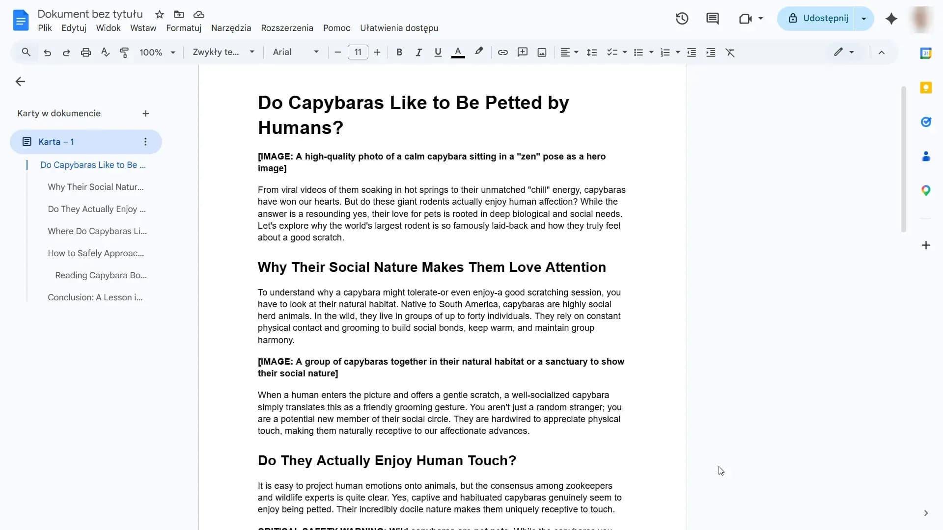Print the document
This screenshot has height=530, width=943.
[85, 52]
